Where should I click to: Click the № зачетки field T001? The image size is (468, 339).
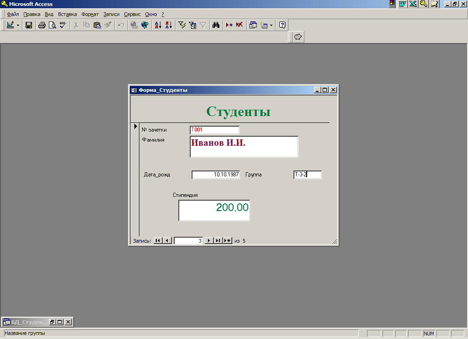click(x=214, y=130)
